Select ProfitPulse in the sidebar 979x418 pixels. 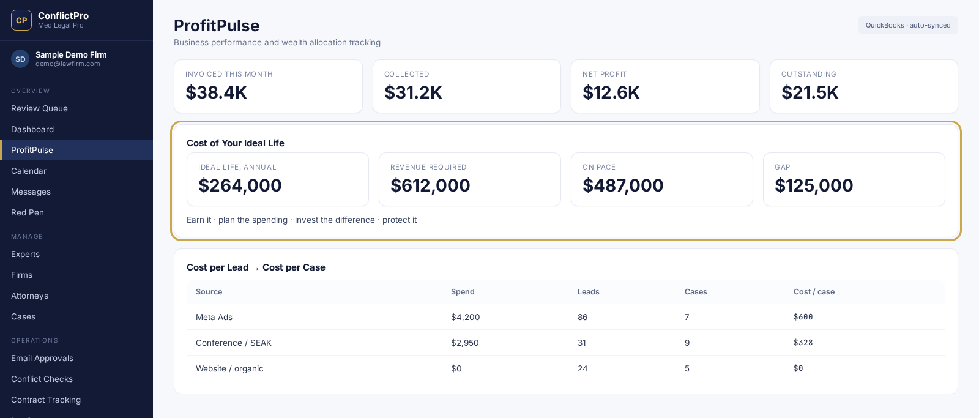coord(76,150)
